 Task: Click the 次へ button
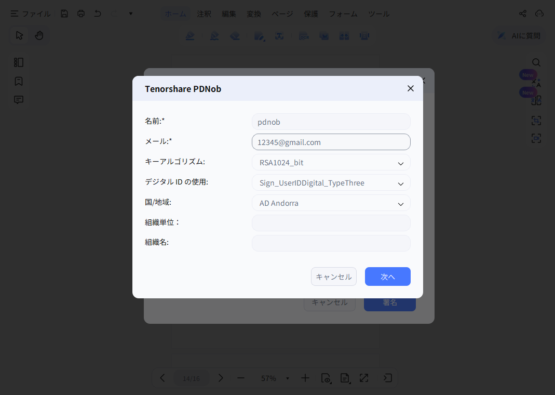point(388,276)
